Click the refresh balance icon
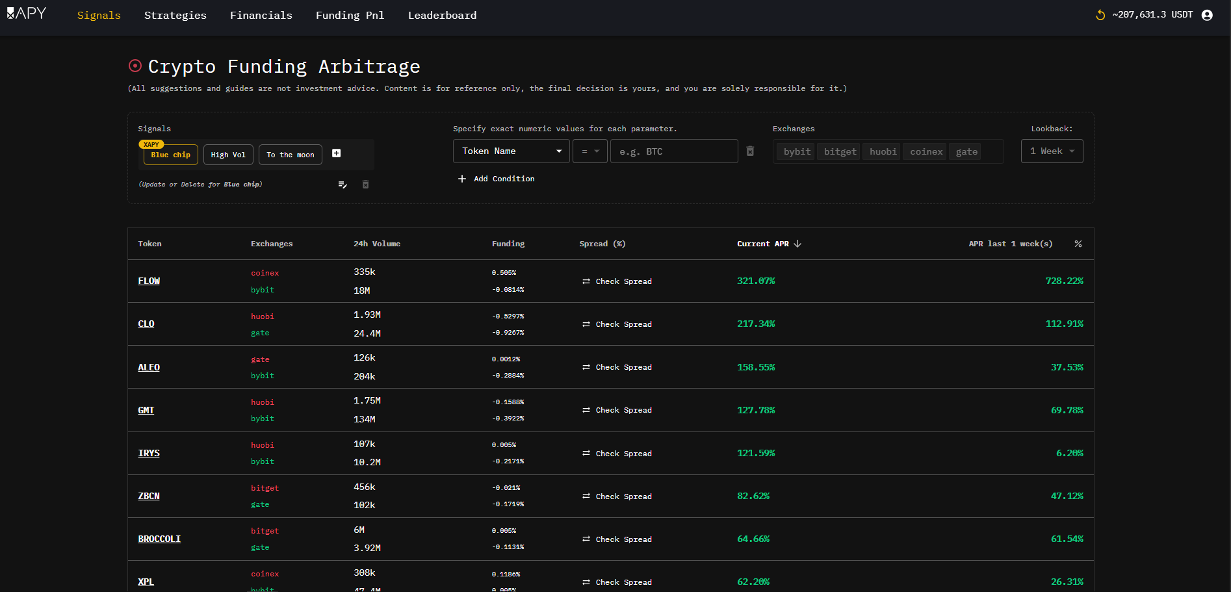This screenshot has height=592, width=1231. (x=1100, y=15)
